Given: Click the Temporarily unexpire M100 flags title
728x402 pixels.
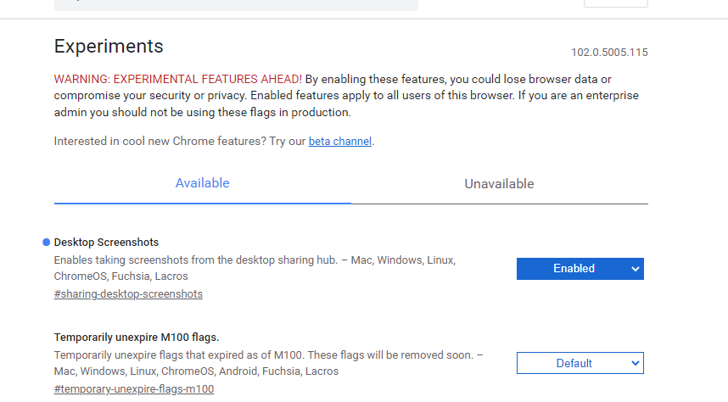Looking at the screenshot, I should [x=137, y=337].
